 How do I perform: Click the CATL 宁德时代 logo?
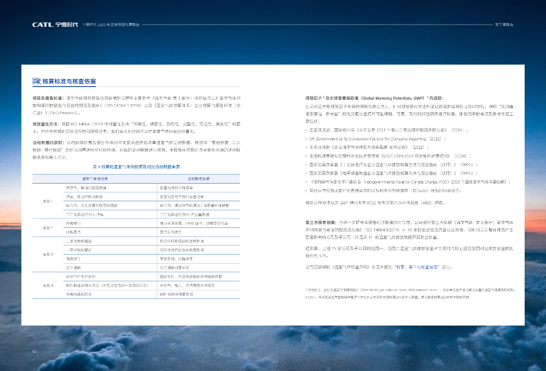tap(55, 25)
